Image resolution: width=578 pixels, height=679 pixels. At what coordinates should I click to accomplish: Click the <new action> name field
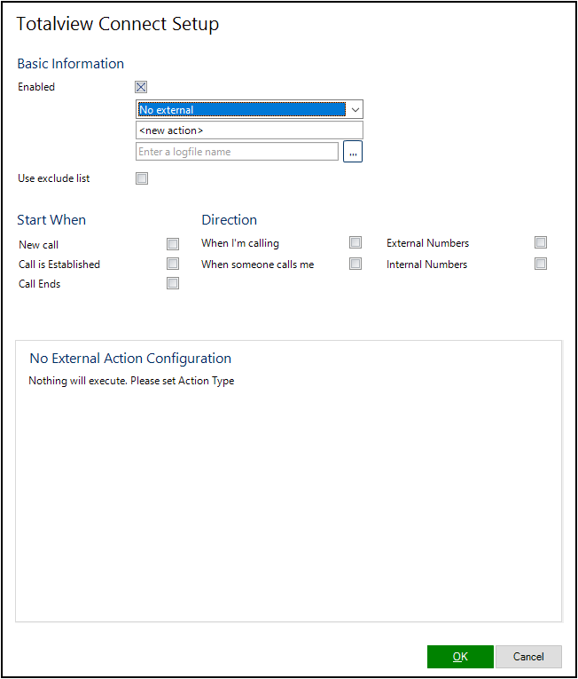coord(249,130)
